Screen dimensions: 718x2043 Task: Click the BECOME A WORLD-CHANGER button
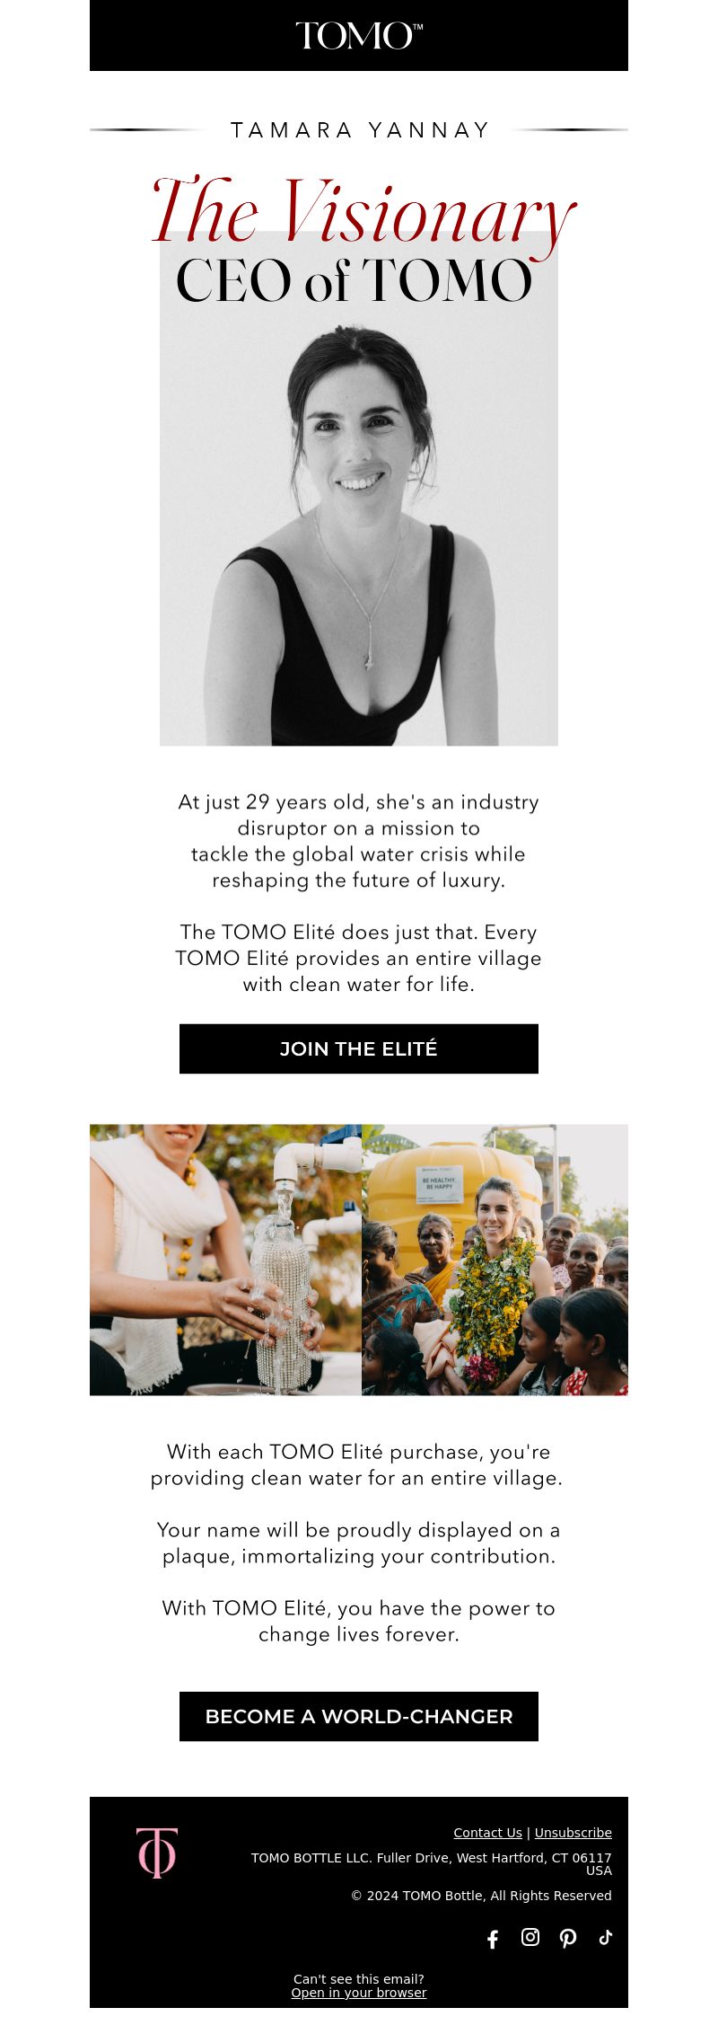359,1716
